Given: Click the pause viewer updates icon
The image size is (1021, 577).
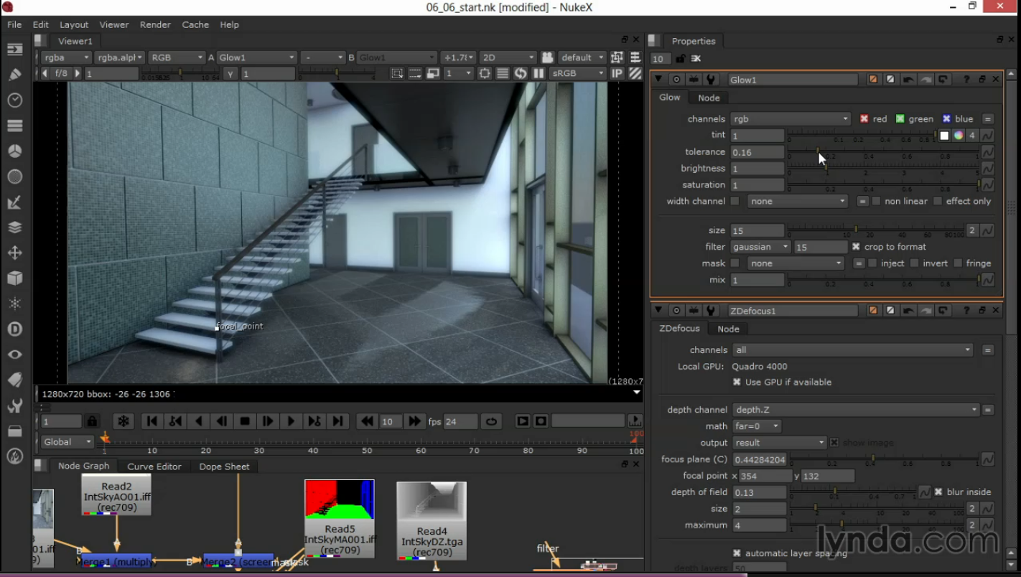Looking at the screenshot, I should [x=539, y=73].
